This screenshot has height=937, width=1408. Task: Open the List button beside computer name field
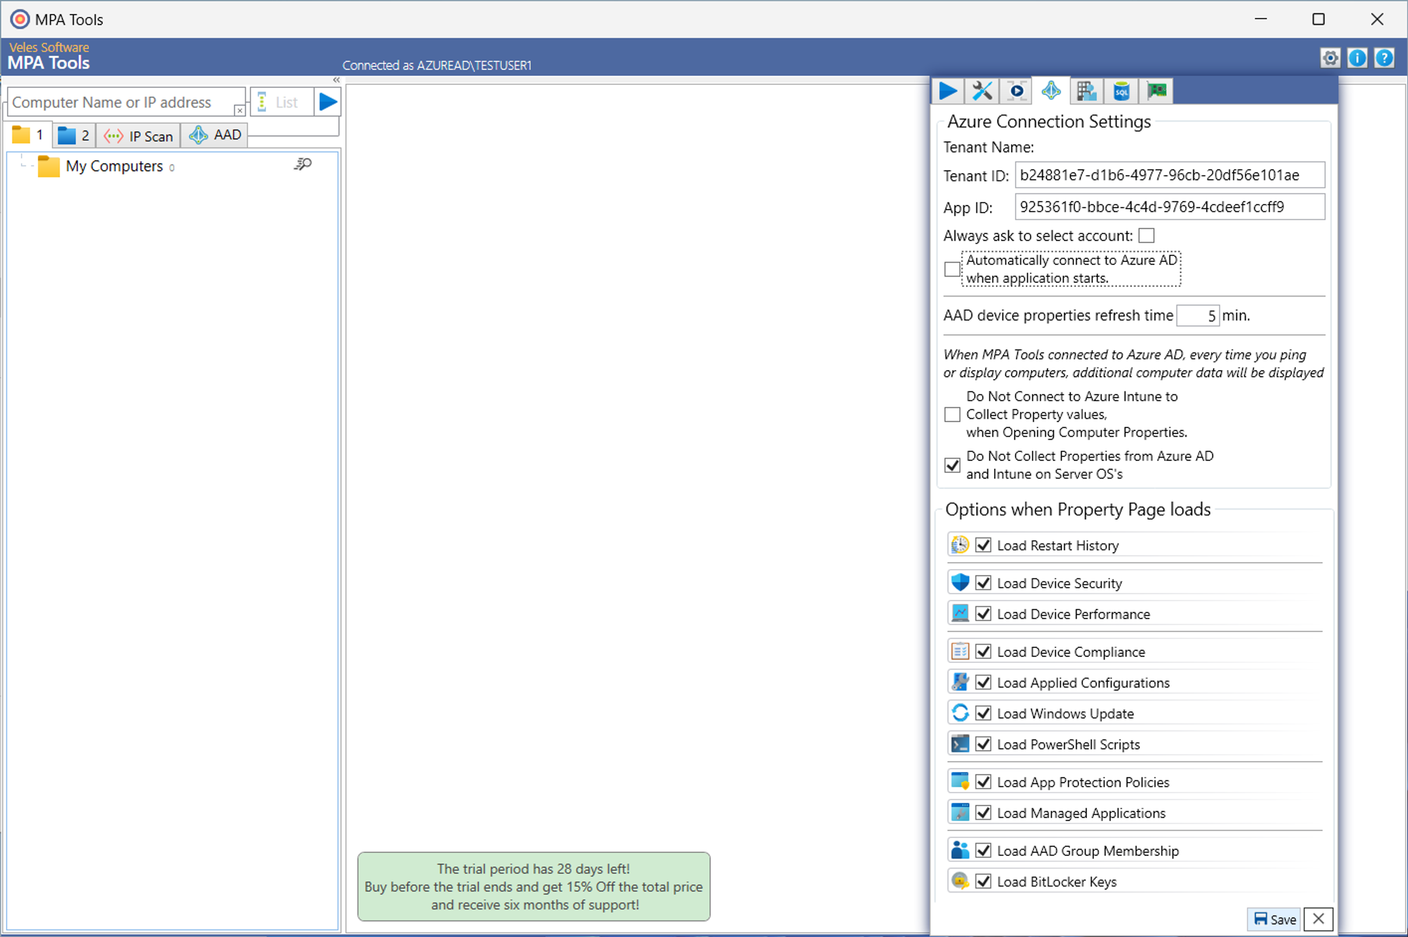pyautogui.click(x=282, y=102)
